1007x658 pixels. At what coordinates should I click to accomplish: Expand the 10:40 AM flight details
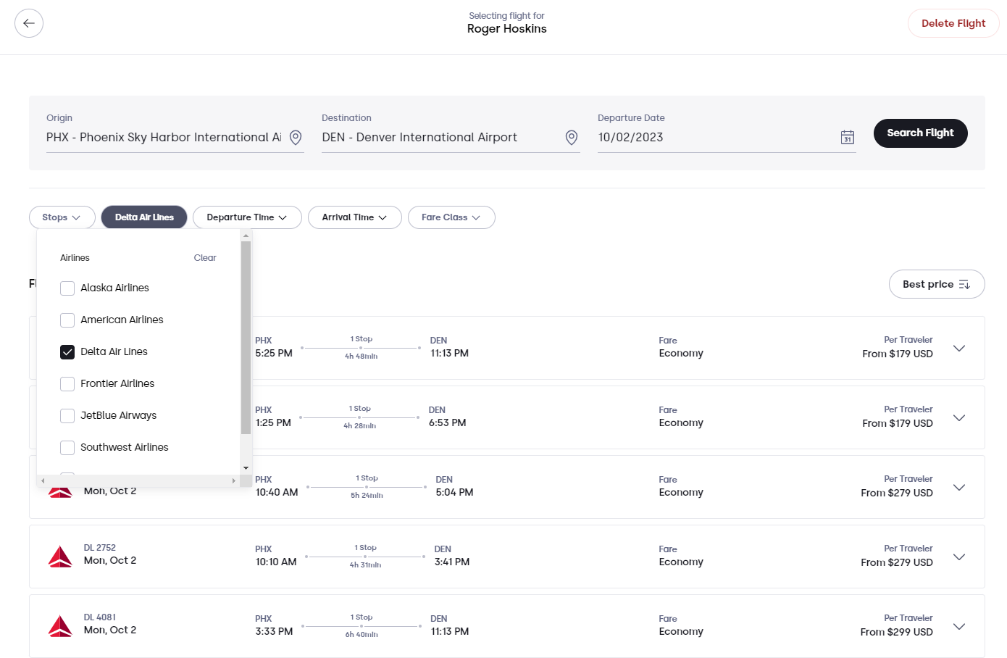(959, 487)
